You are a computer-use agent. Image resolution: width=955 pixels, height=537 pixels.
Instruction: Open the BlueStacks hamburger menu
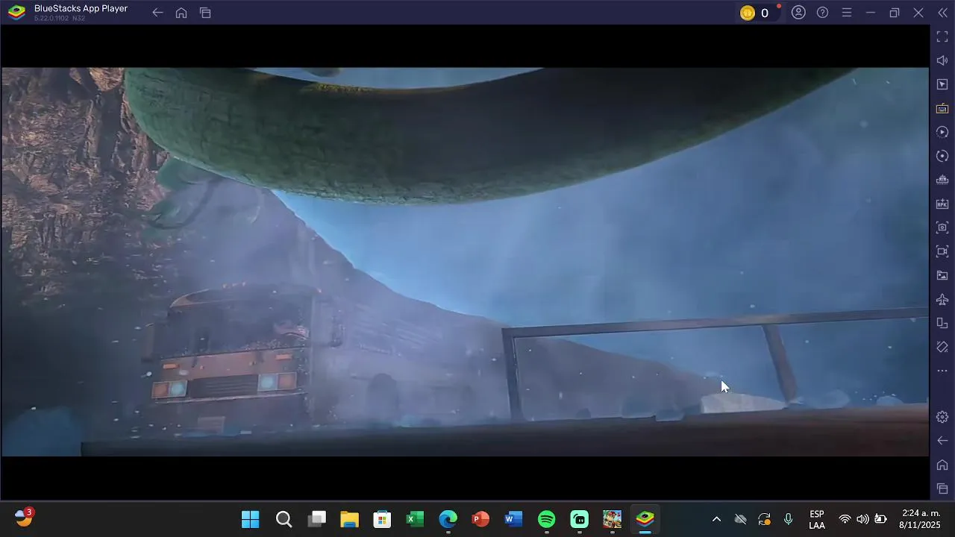click(x=846, y=13)
